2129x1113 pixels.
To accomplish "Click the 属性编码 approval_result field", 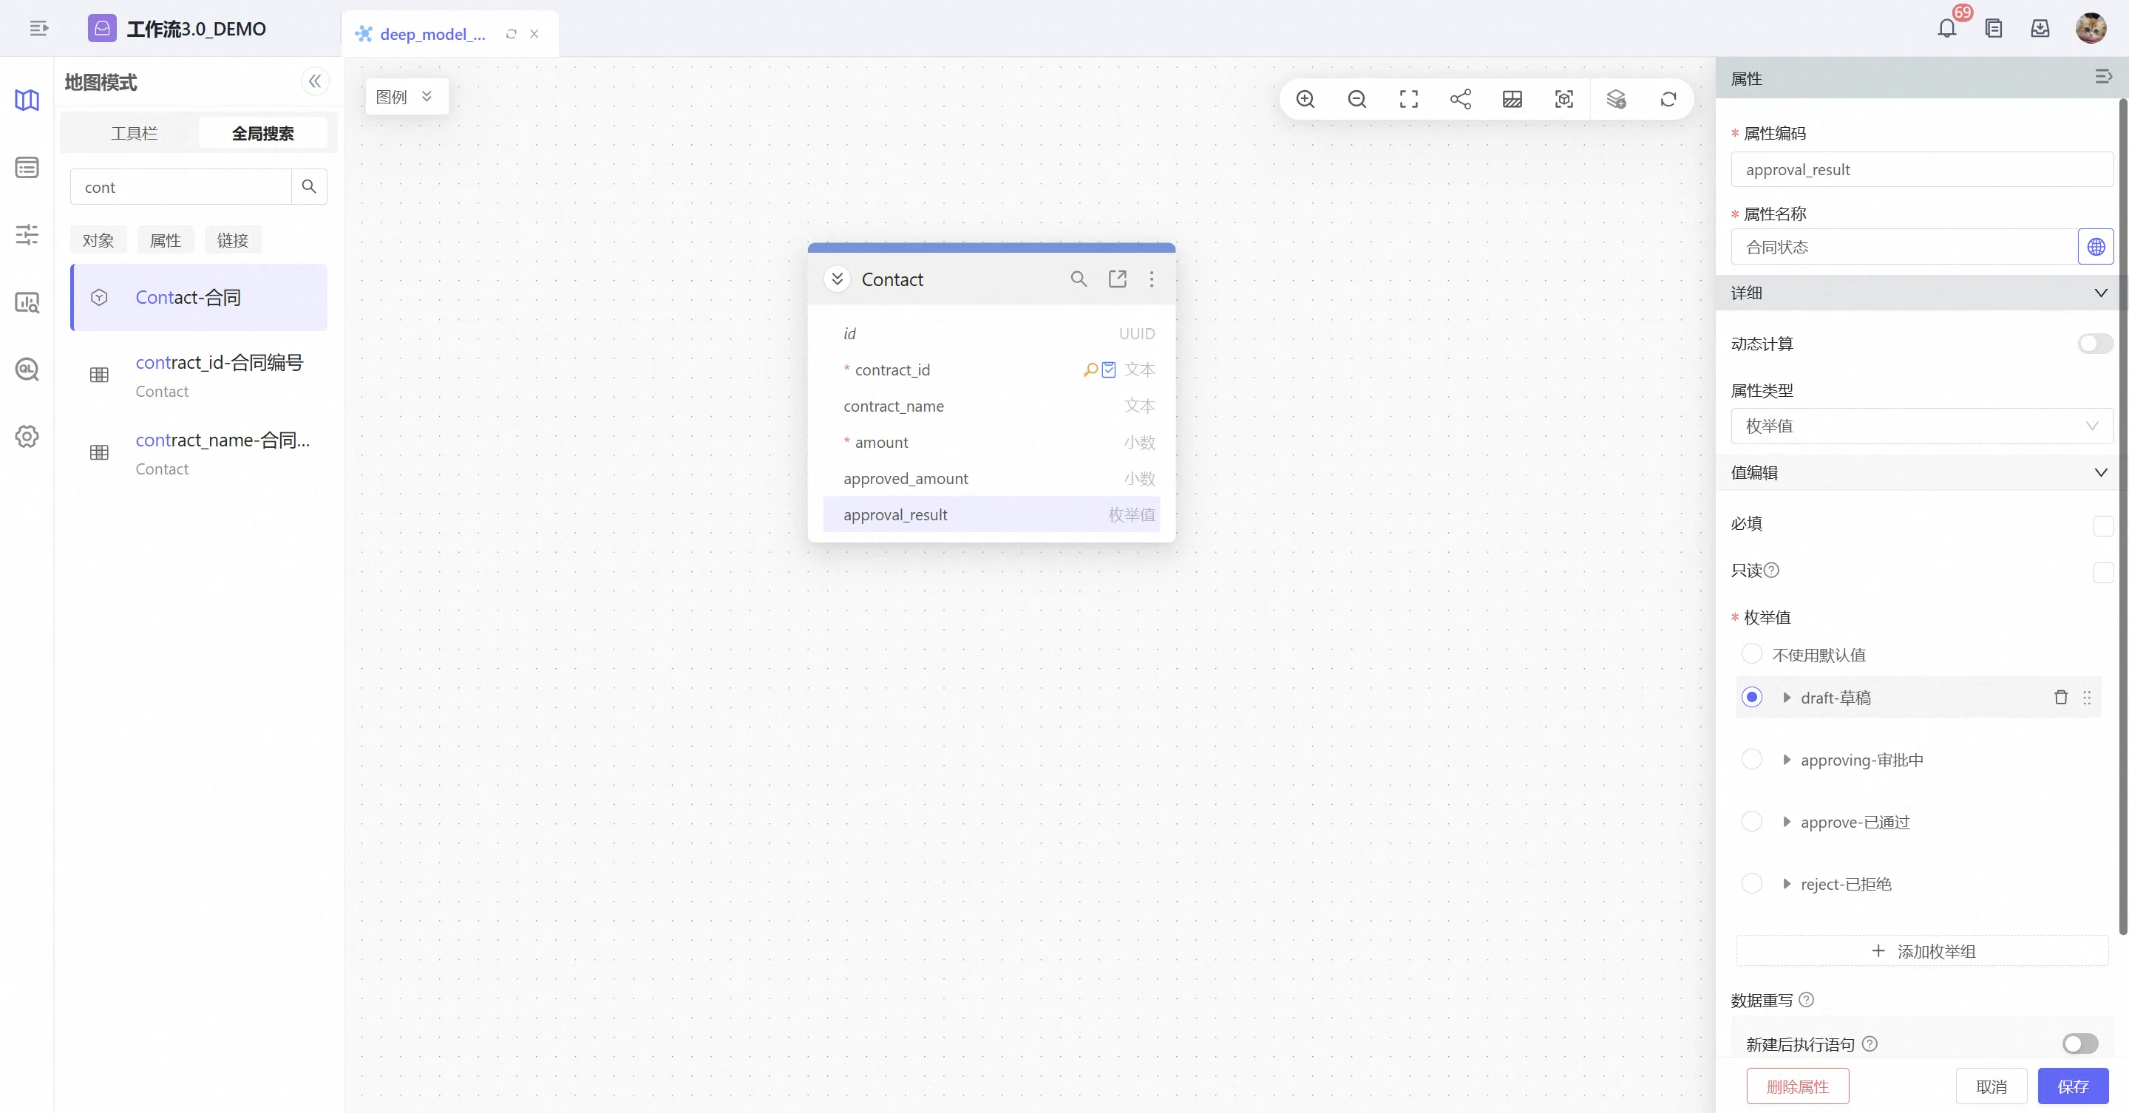I will pos(1921,169).
